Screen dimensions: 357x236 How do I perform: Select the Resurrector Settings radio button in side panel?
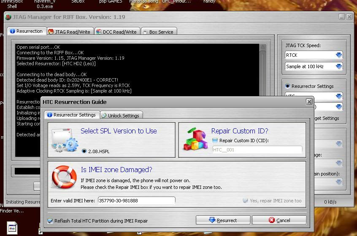click(287, 86)
